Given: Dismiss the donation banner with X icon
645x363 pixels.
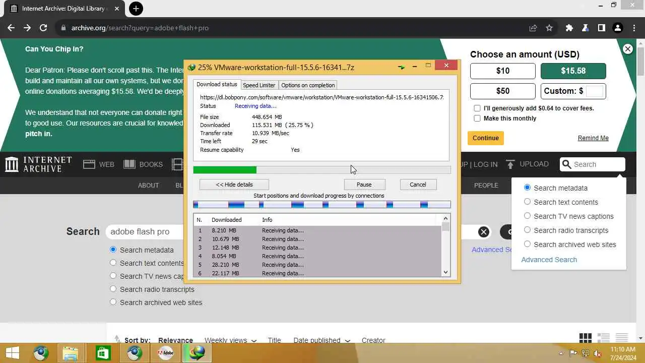Looking at the screenshot, I should point(628,49).
